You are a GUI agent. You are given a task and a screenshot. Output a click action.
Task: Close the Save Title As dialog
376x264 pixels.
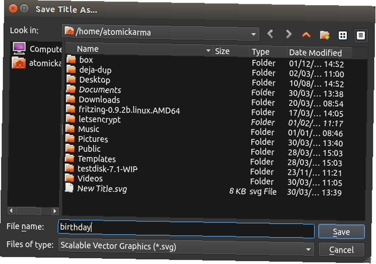[13, 9]
